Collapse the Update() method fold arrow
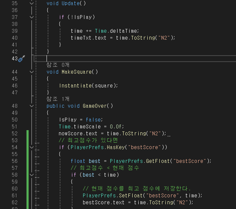Viewport: 236px width, 209px height. [x=31, y=3]
